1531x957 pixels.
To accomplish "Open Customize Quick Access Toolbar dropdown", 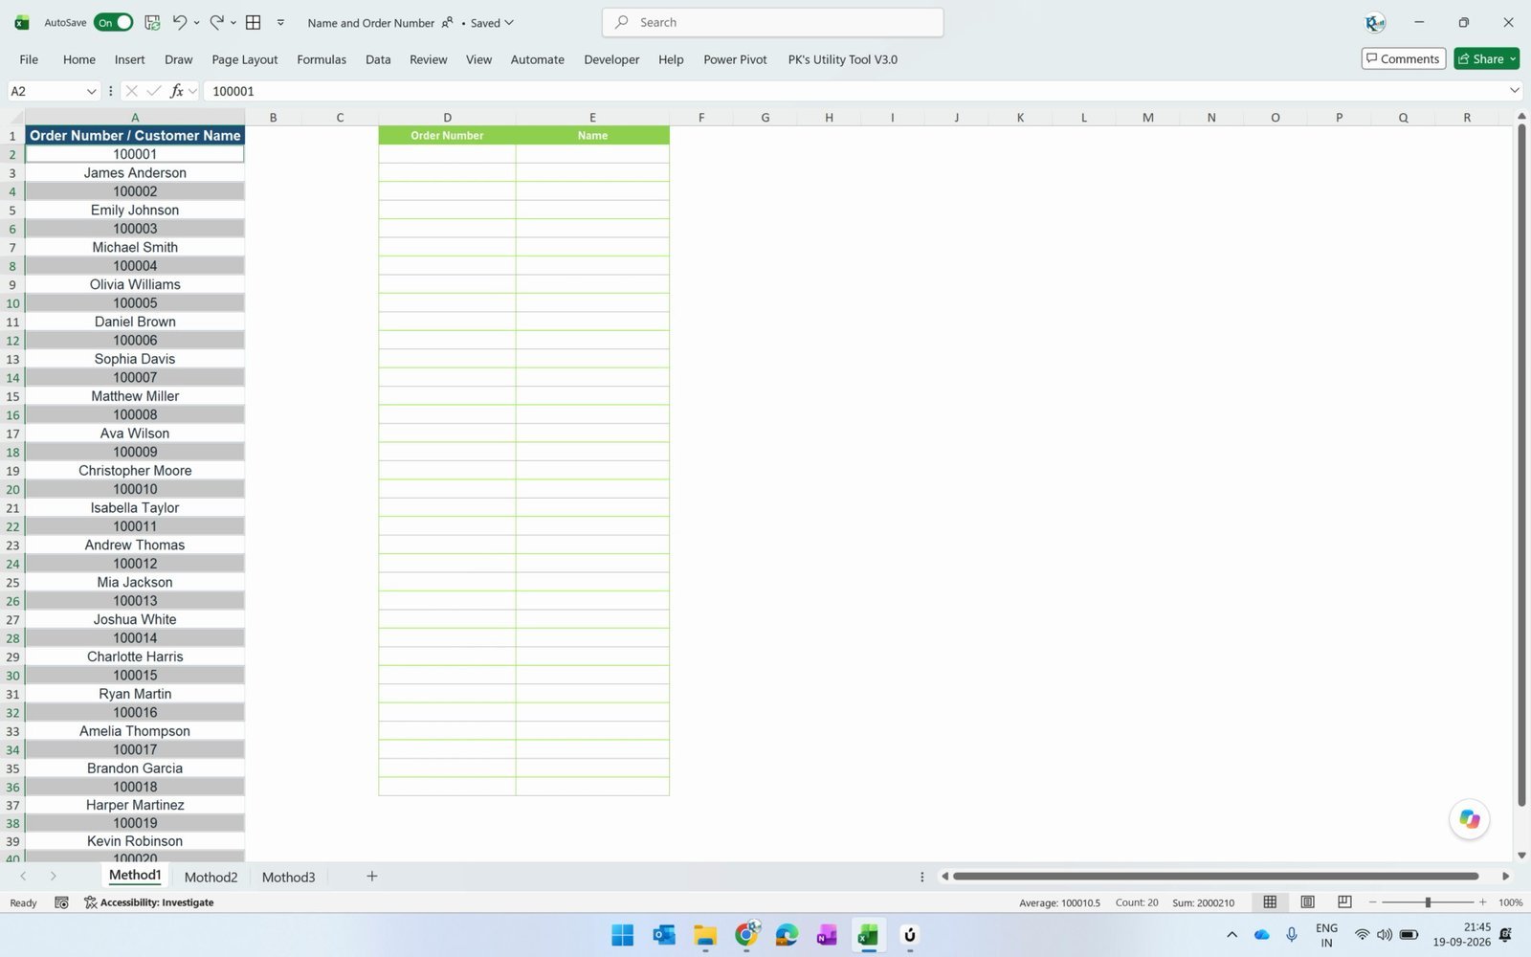I will [x=280, y=22].
